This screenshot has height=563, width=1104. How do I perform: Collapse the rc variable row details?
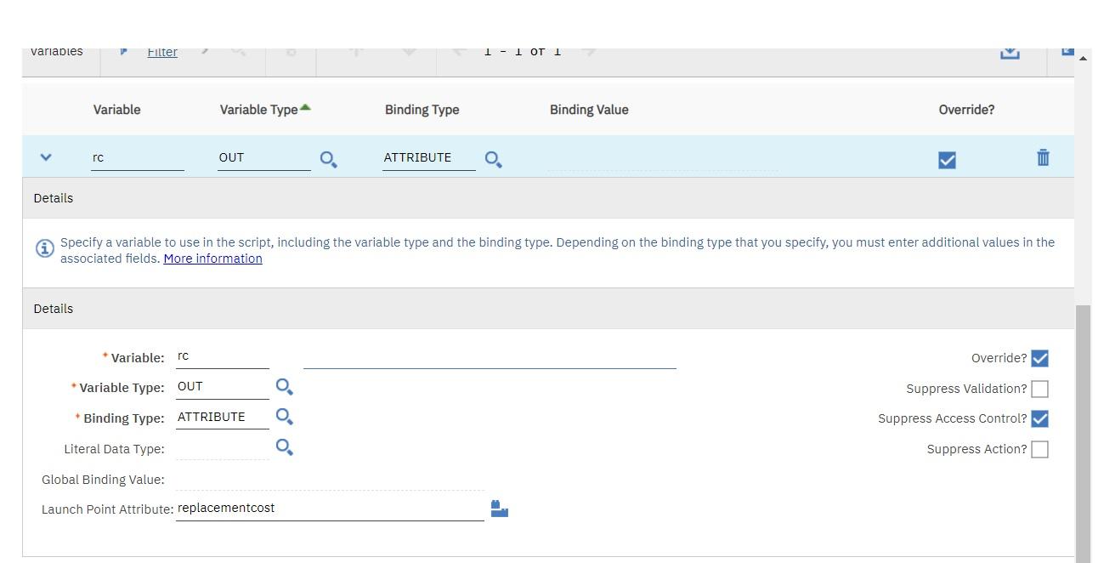click(46, 157)
